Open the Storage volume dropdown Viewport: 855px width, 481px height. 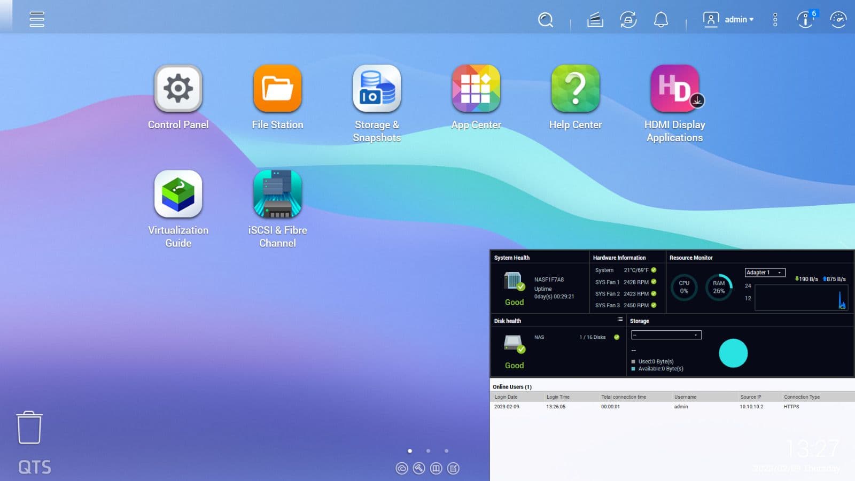point(666,335)
